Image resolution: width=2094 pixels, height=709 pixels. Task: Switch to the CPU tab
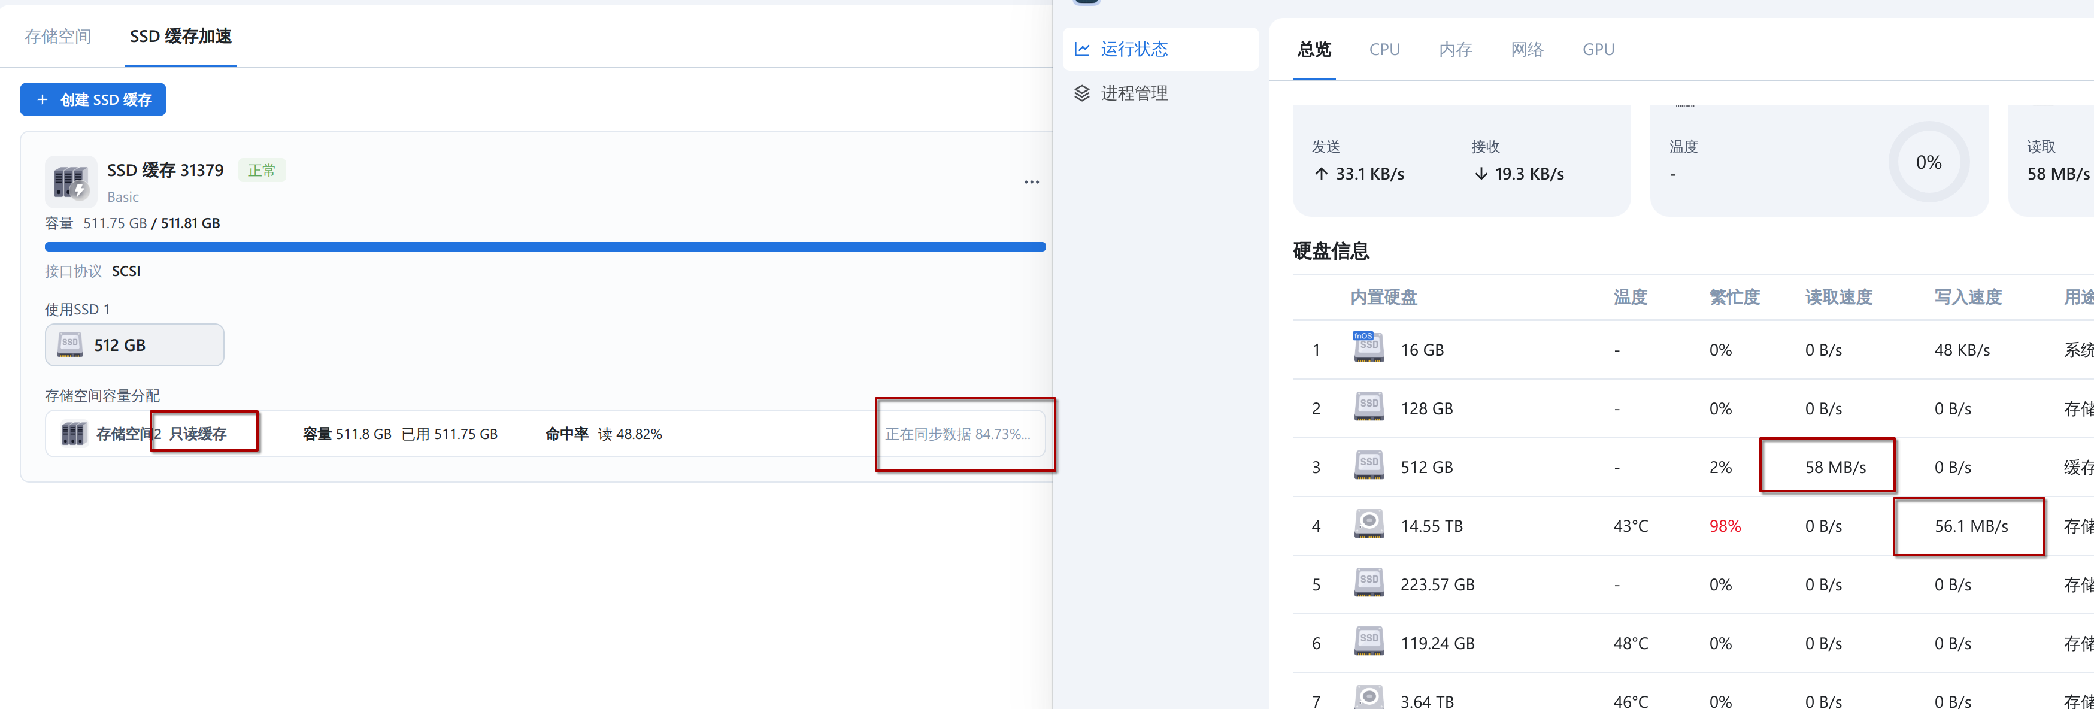click(x=1384, y=50)
